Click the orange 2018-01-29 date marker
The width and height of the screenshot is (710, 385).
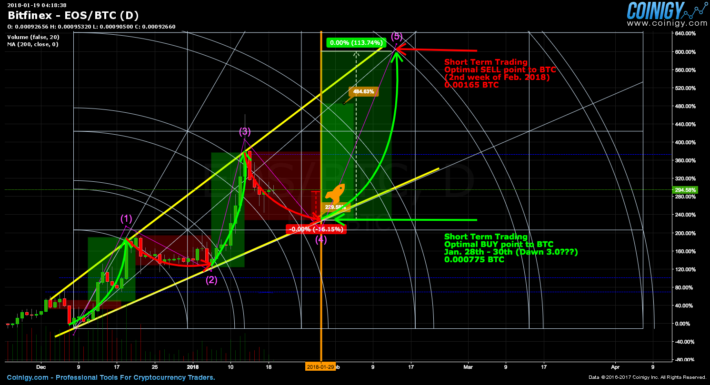(320, 367)
